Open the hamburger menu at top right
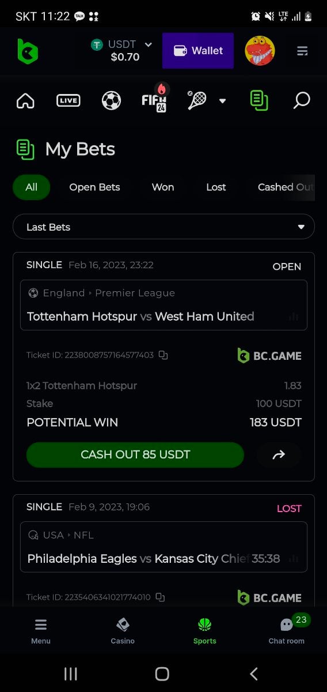327x692 pixels. pyautogui.click(x=302, y=51)
